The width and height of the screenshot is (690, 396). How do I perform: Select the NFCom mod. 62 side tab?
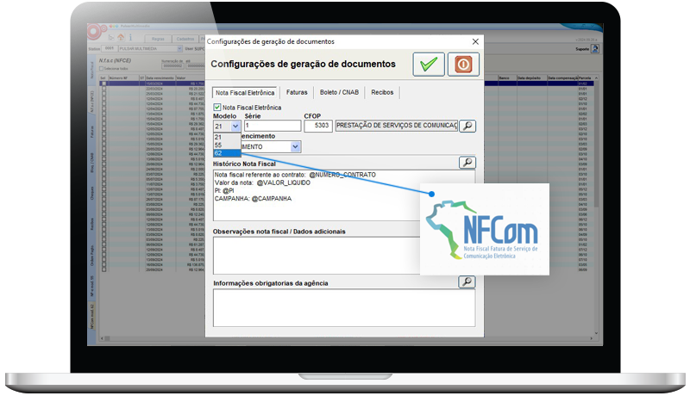(92, 316)
